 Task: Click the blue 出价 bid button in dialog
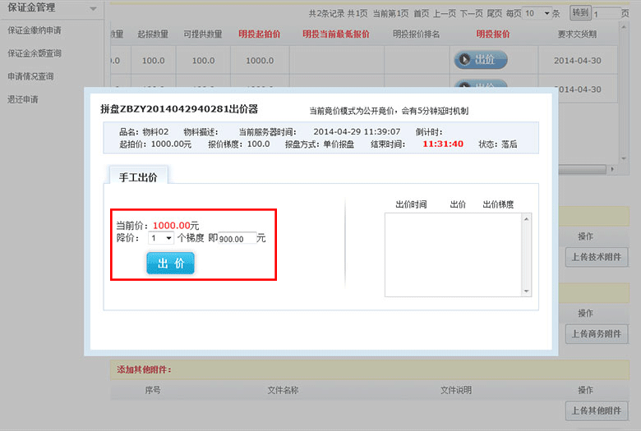[170, 263]
